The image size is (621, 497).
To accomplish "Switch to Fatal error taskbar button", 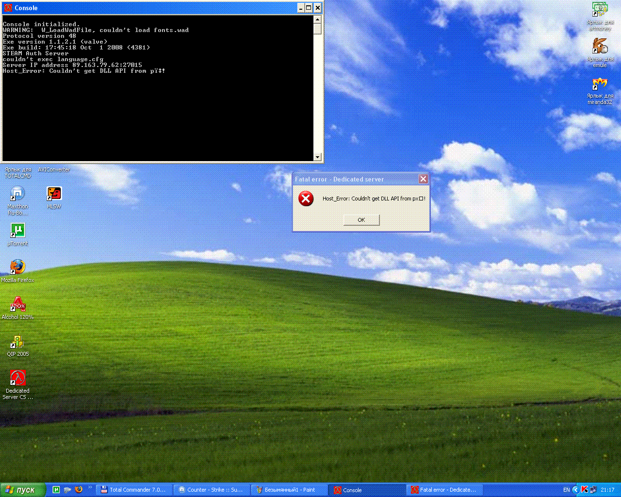I will click(x=444, y=490).
